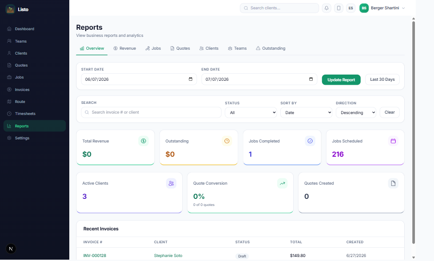Click the End Date field

coord(259,79)
